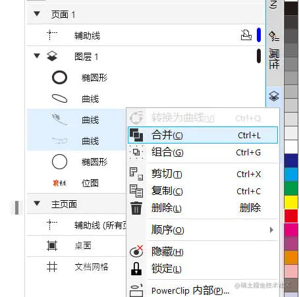Collapse the 主页面 master page tree

pos(37,203)
